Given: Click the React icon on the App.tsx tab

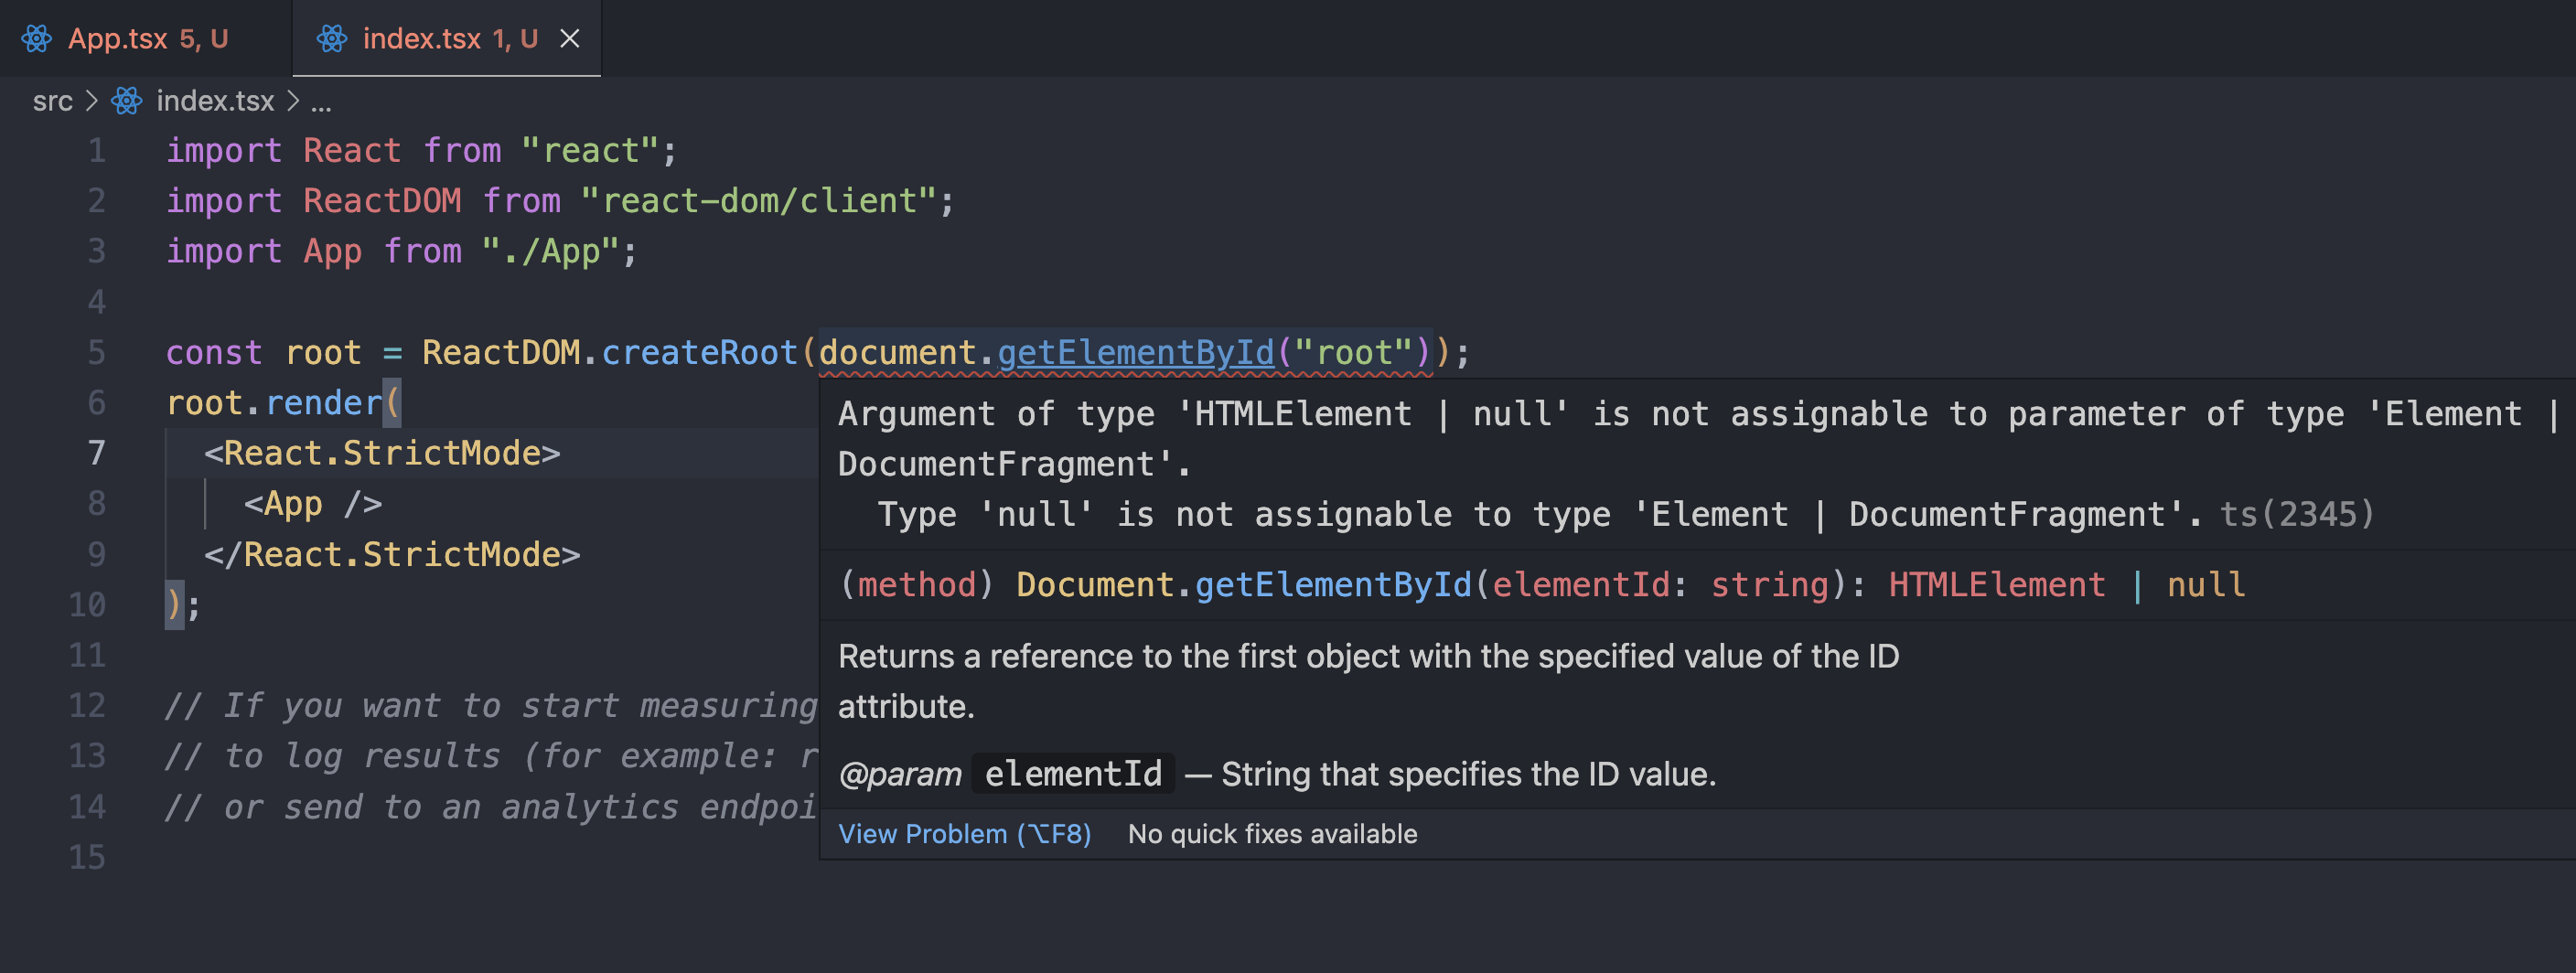Looking at the screenshot, I should (38, 38).
